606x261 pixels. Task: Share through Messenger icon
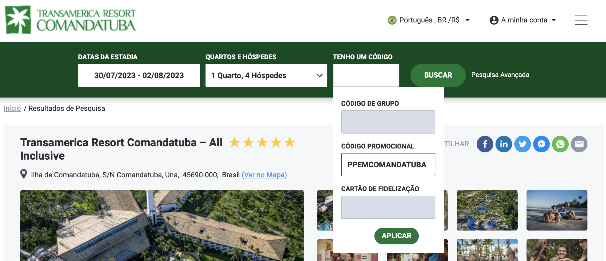click(x=541, y=144)
